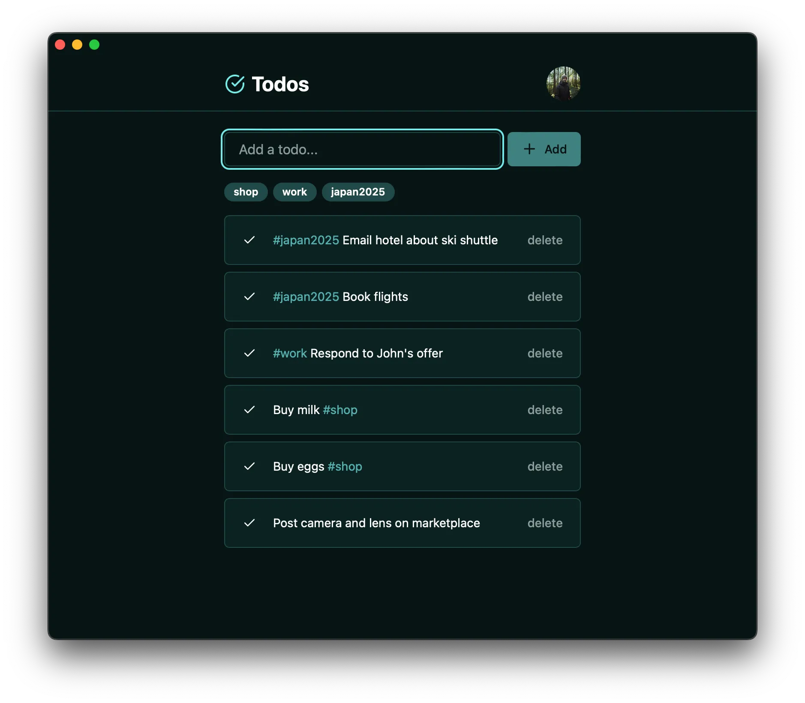Click the plus icon on the Add button
Image resolution: width=805 pixels, height=703 pixels.
pos(529,149)
